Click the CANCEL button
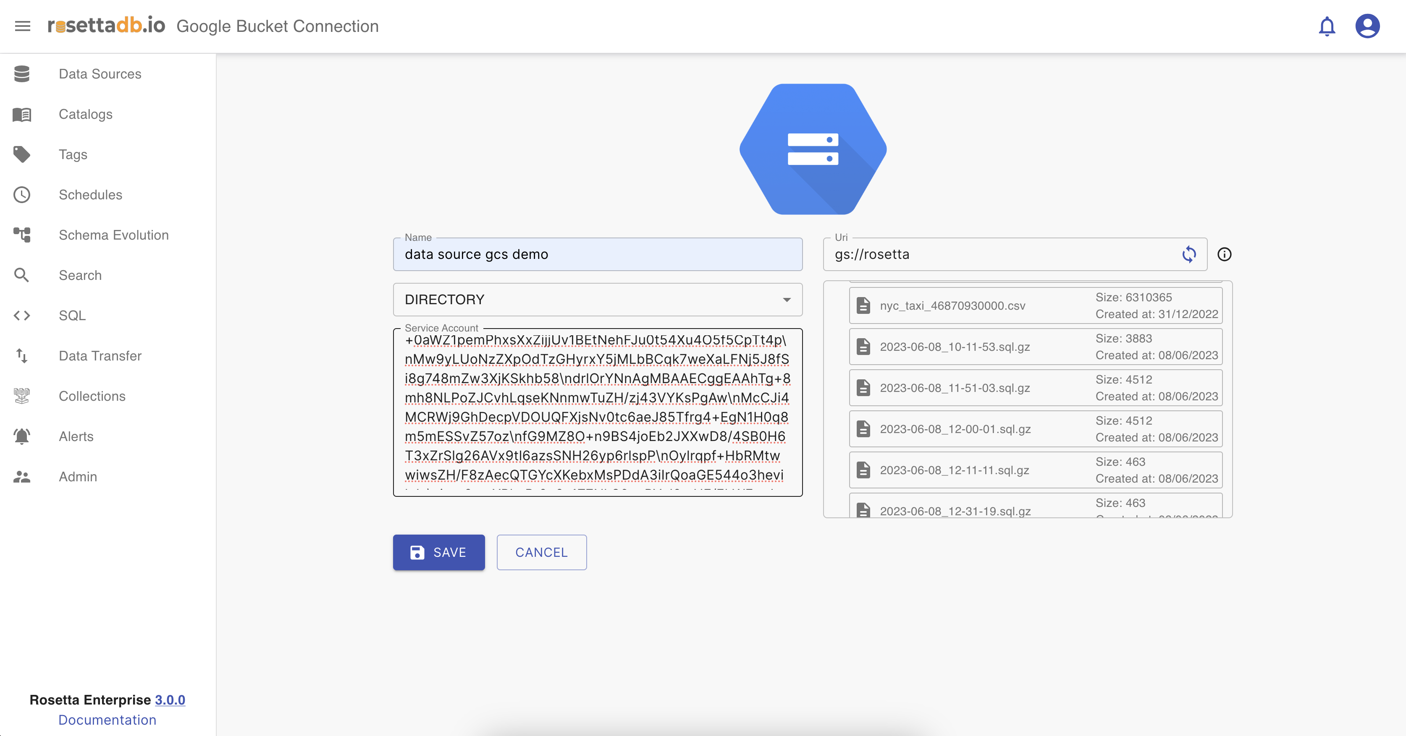The image size is (1406, 736). pos(541,552)
